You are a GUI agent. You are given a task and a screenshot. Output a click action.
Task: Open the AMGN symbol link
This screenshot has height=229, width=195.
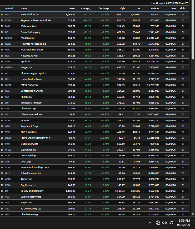tap(9, 67)
